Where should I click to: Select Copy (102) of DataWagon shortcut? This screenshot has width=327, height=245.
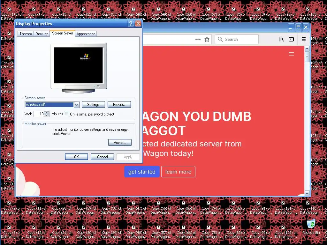(286, 232)
